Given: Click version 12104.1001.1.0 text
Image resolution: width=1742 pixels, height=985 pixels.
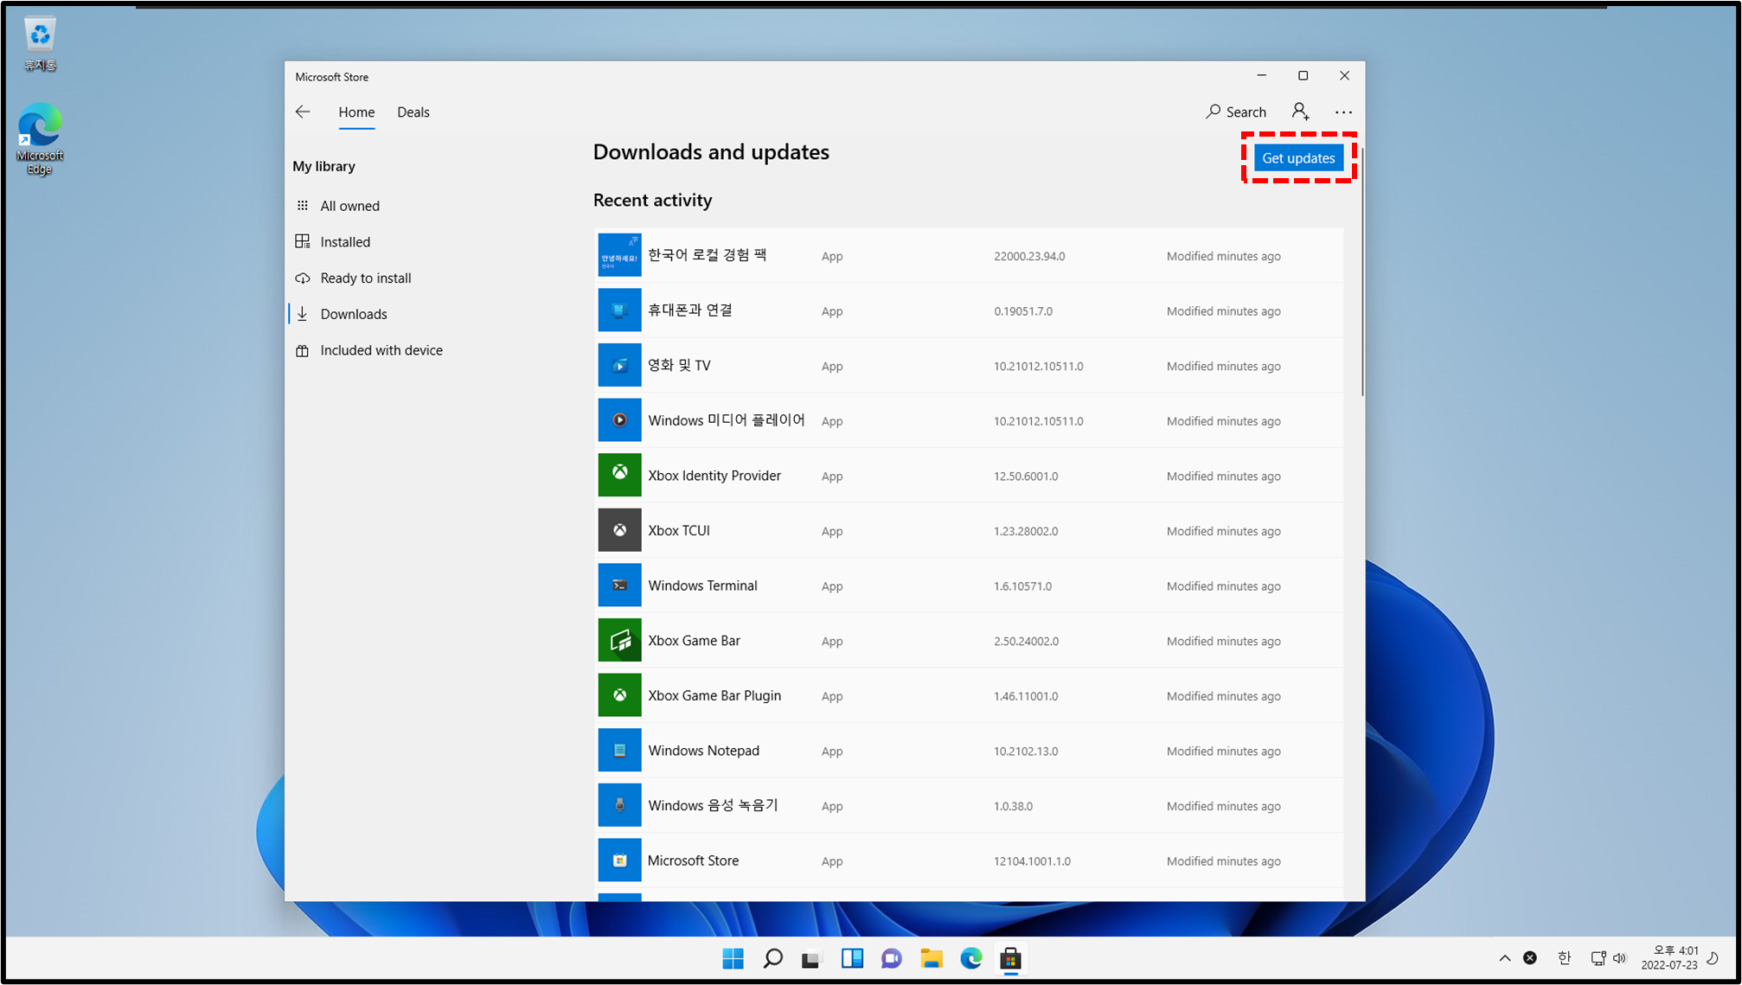Looking at the screenshot, I should click(1032, 861).
